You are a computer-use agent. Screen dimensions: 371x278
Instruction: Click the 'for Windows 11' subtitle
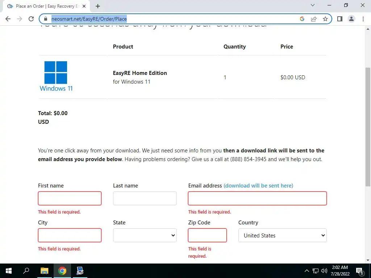click(x=132, y=82)
